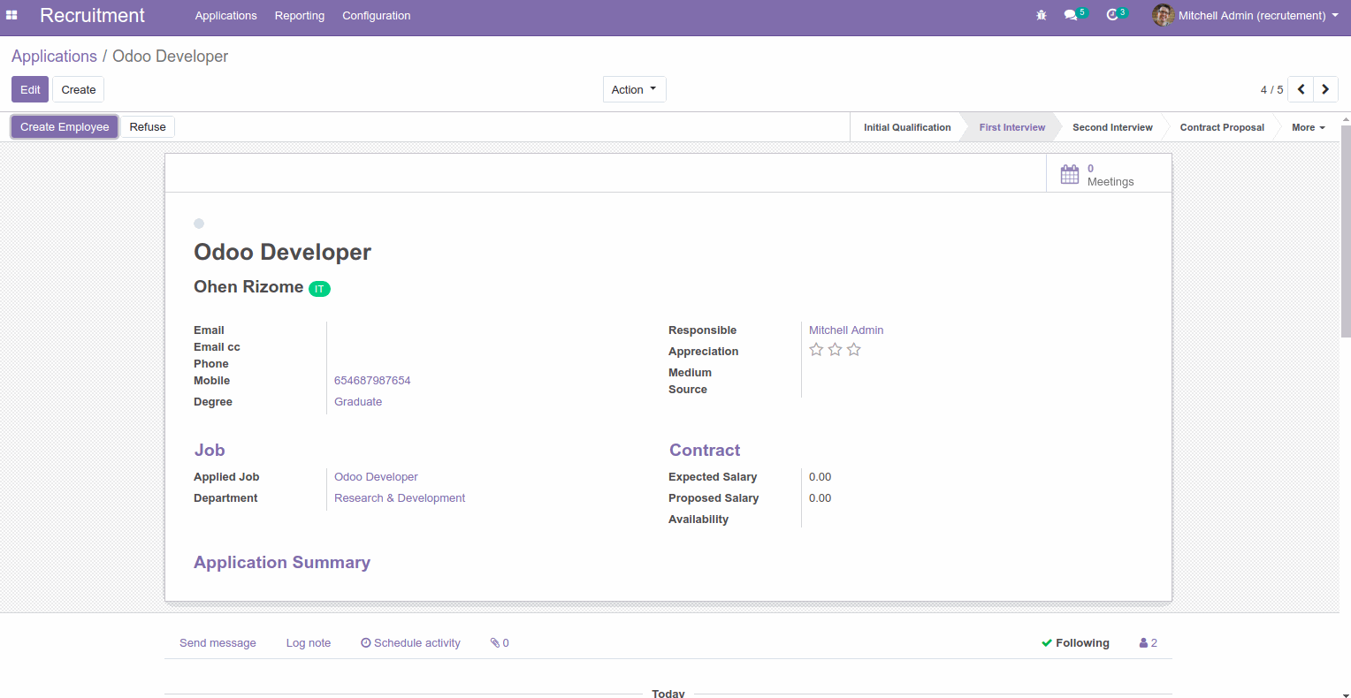The image size is (1351, 698).
Task: Click Send message below the form
Action: tap(218, 642)
